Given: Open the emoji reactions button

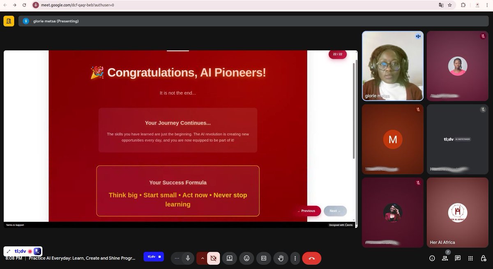Looking at the screenshot, I should [246, 258].
